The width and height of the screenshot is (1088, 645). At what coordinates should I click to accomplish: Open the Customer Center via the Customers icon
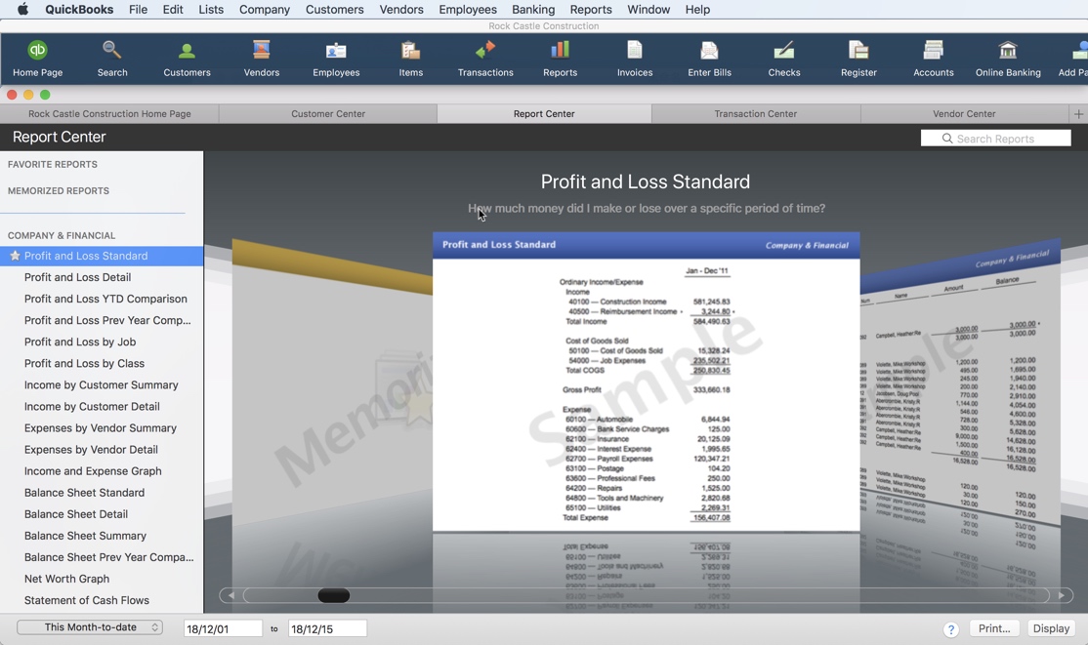point(187,57)
